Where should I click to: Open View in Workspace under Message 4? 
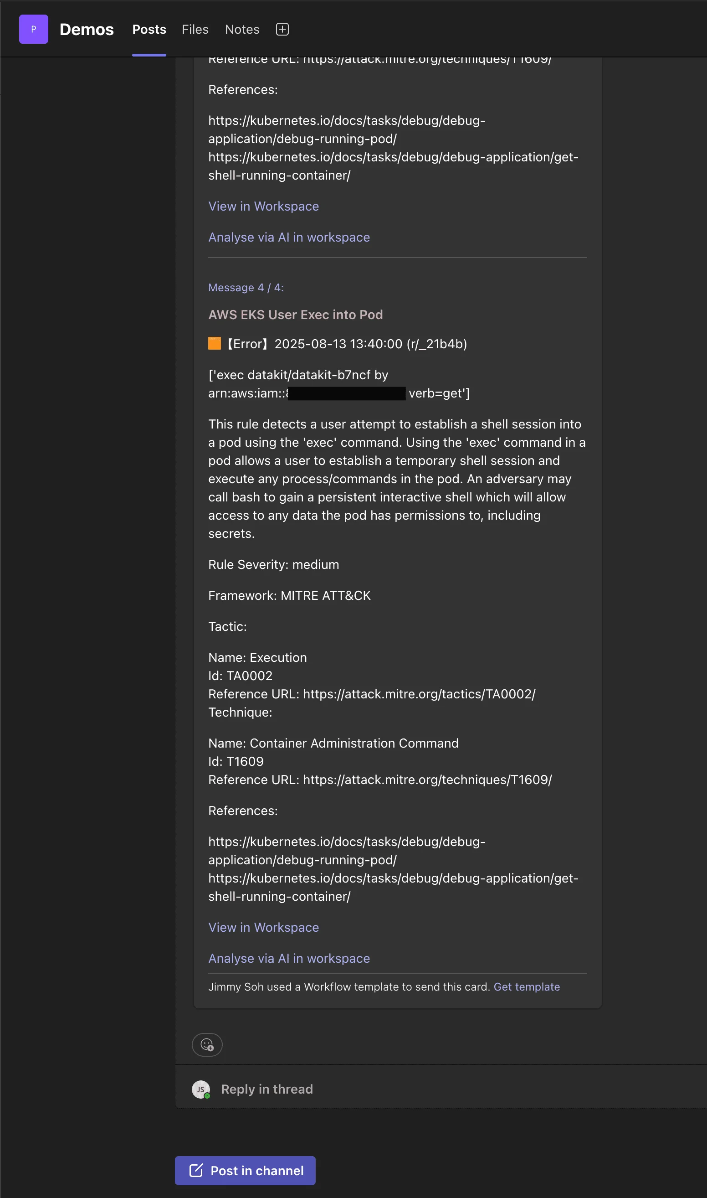point(263,927)
